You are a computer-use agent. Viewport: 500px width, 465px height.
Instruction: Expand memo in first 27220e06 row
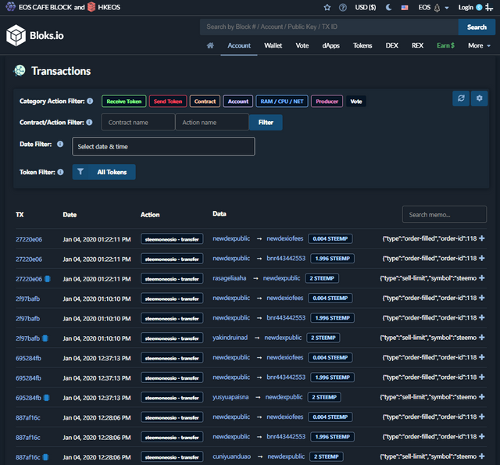(481, 238)
